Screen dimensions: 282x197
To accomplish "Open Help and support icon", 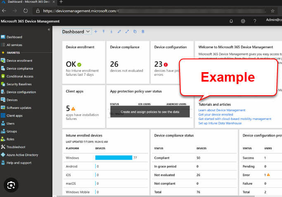I will pos(3,163).
